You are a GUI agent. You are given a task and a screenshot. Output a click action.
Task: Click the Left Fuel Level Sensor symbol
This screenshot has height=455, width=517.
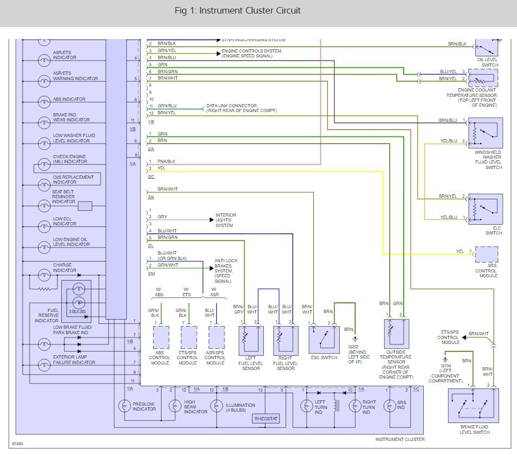pyautogui.click(x=251, y=341)
